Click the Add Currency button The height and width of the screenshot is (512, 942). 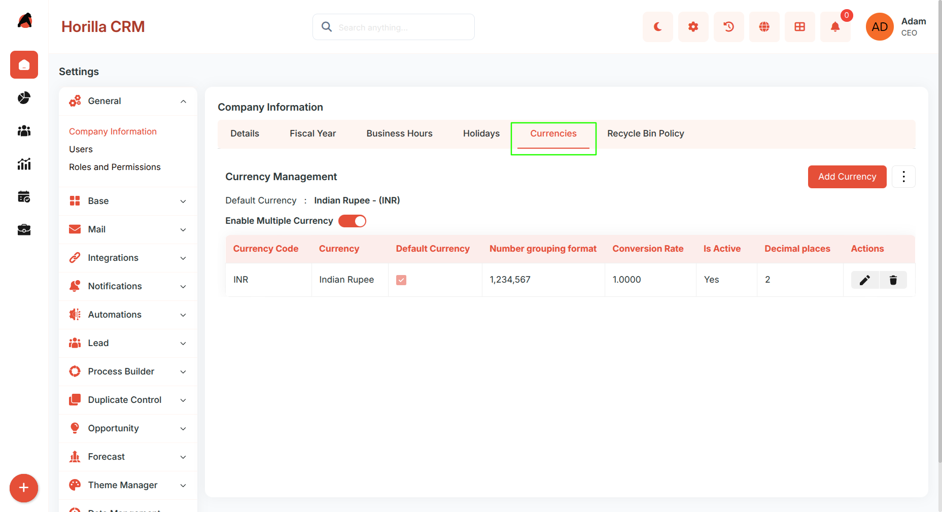[x=847, y=177]
